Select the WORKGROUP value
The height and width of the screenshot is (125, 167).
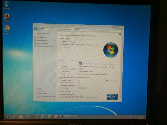[x=82, y=88]
